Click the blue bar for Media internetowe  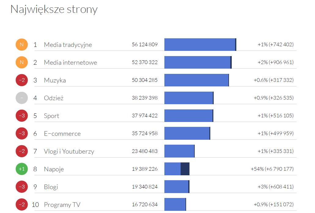point(197,63)
